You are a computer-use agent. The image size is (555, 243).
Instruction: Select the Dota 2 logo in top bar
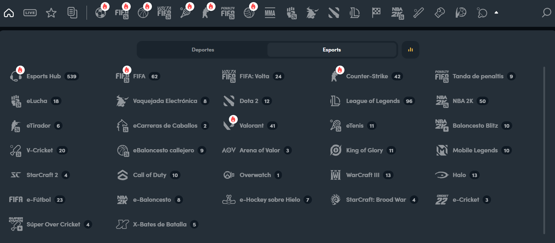tap(334, 13)
